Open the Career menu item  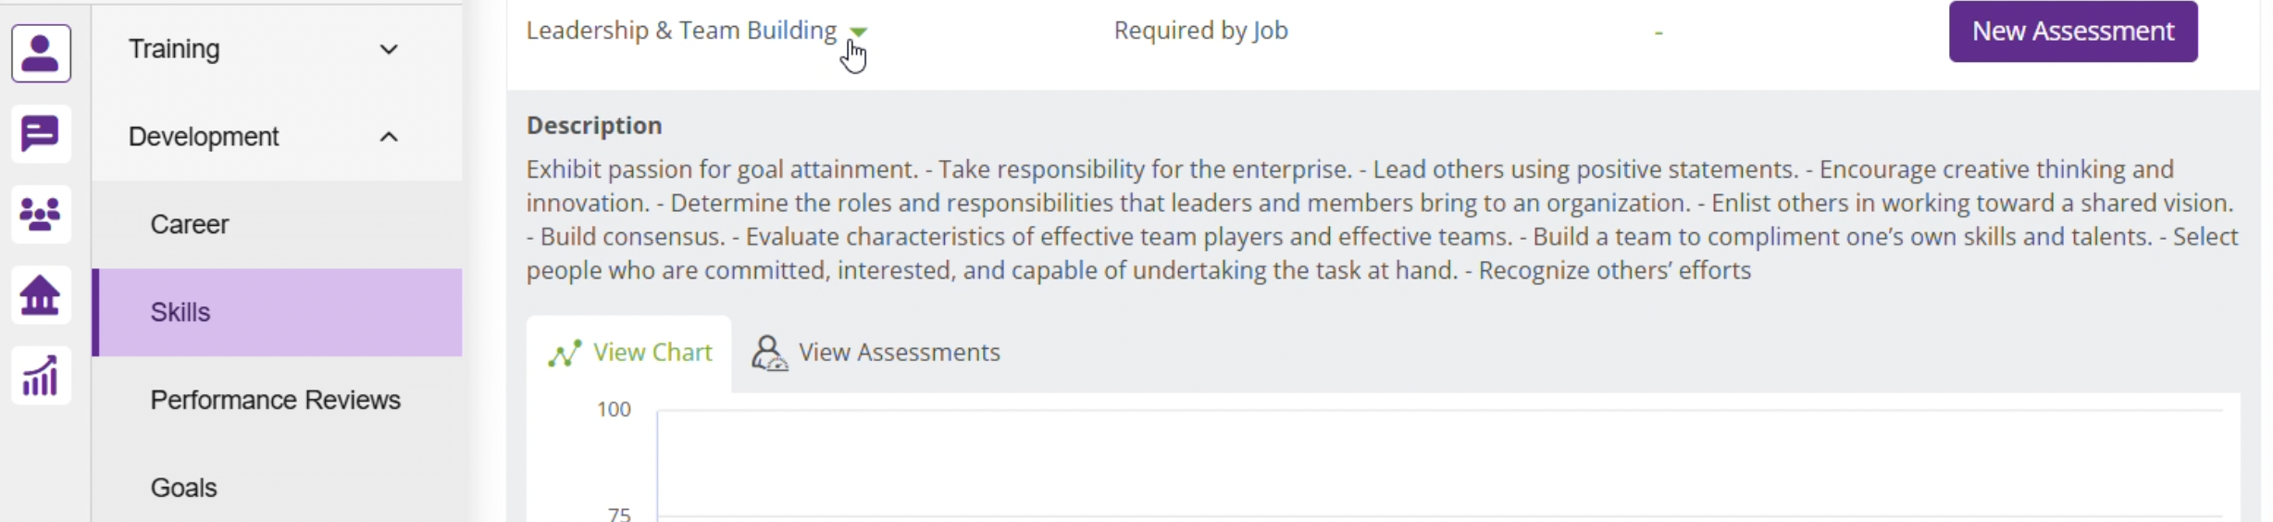tap(190, 225)
